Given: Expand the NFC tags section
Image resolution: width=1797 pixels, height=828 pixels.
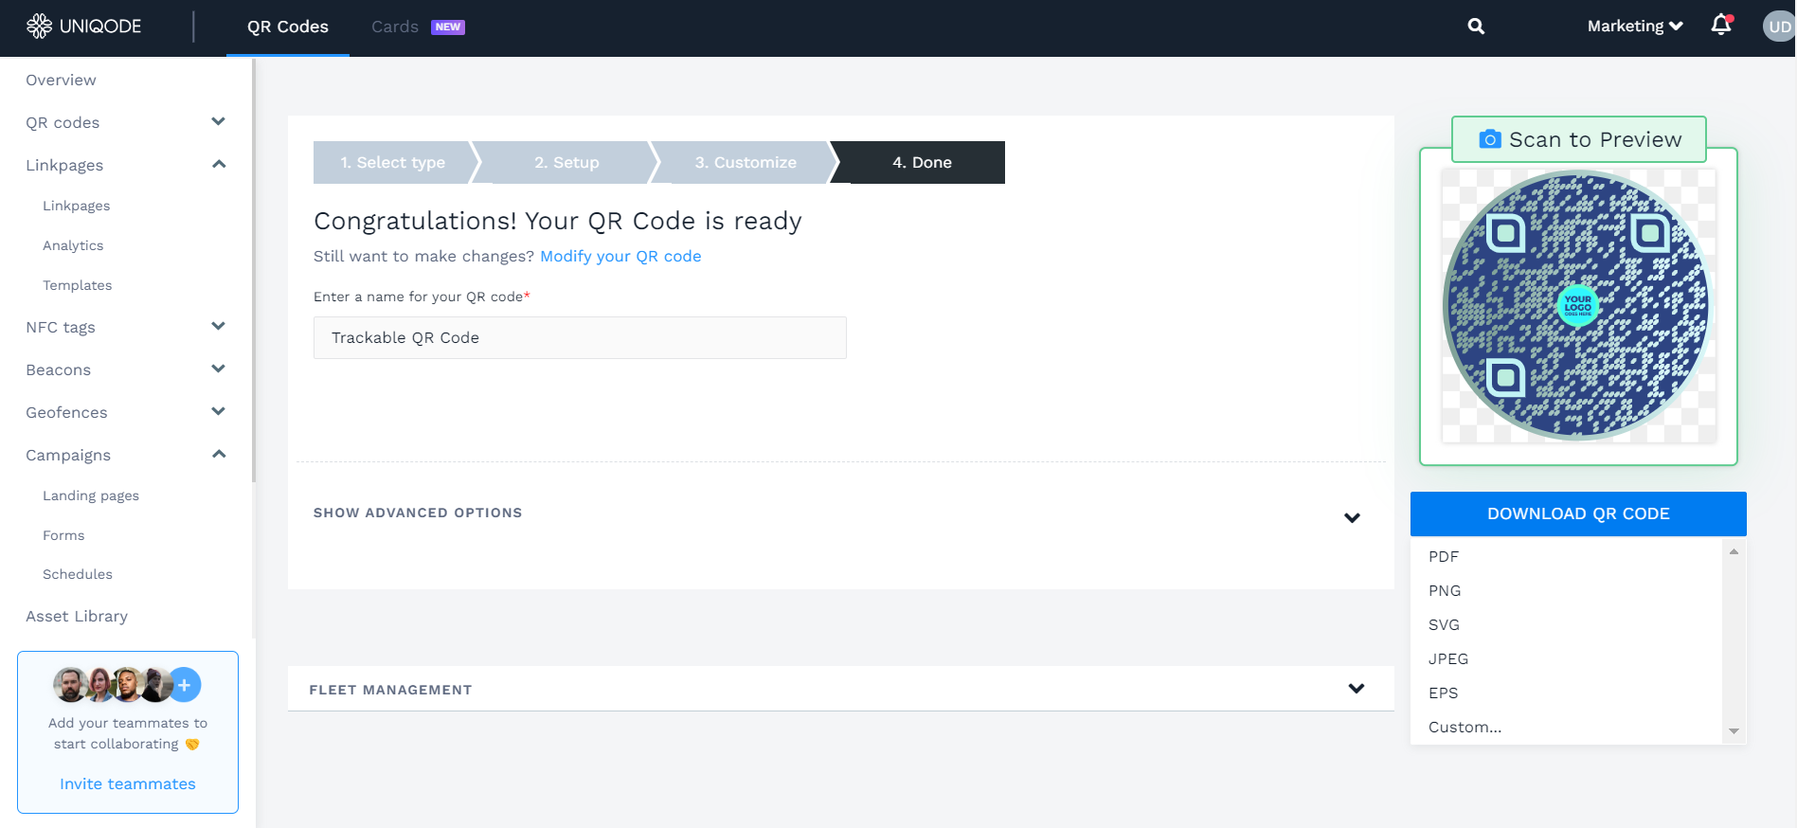Looking at the screenshot, I should point(218,327).
